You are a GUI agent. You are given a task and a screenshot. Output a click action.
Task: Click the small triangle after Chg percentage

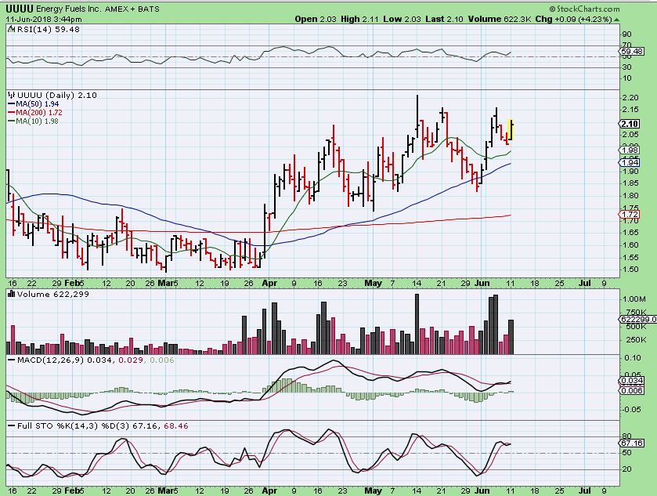(x=617, y=20)
